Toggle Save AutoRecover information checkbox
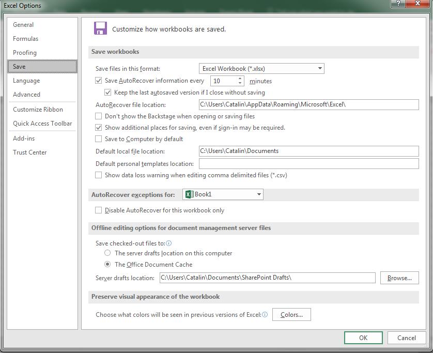433x353 pixels. (x=98, y=81)
